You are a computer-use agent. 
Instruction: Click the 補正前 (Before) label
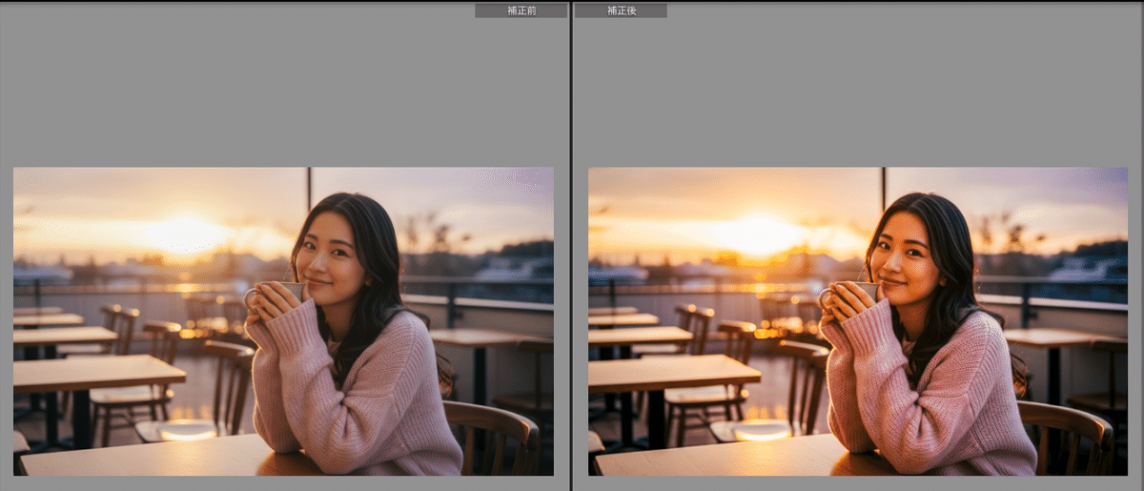click(x=521, y=10)
